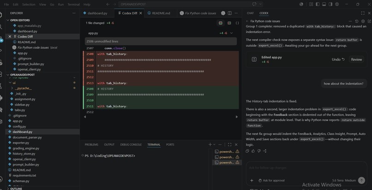Undo the app.py edit

(338, 59)
